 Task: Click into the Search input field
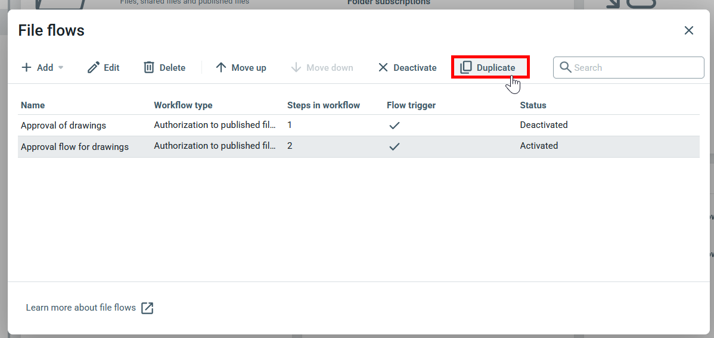635,68
